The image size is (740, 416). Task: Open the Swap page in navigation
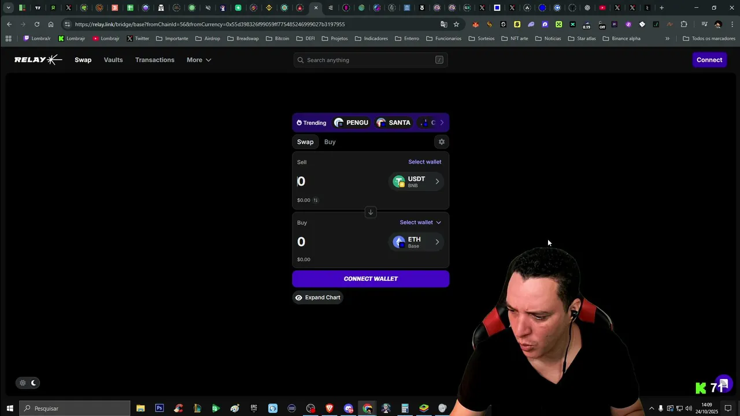tap(83, 60)
